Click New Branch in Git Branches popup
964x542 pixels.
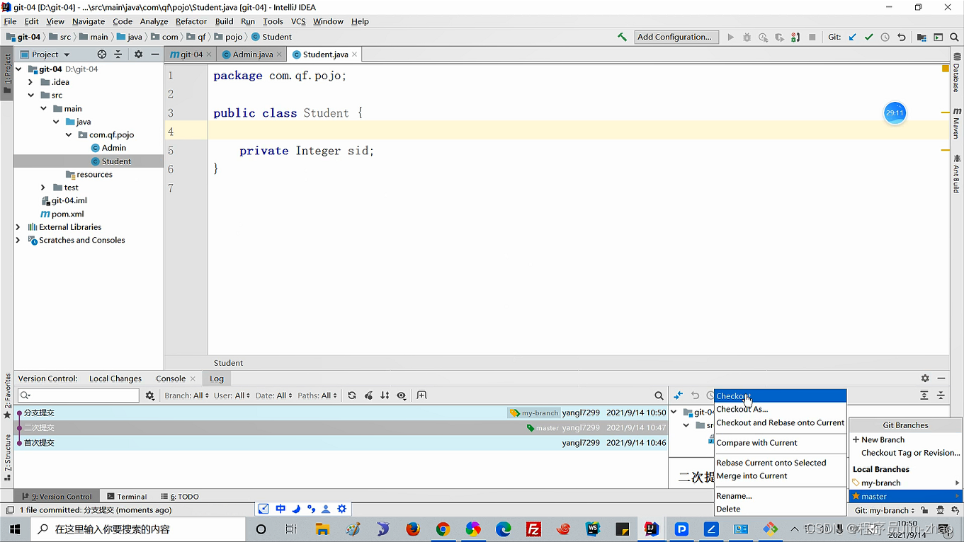coord(906,439)
